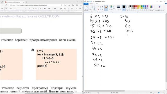Click the PDF zoom in plus icon
The image size is (167, 94).
tap(29, 9)
